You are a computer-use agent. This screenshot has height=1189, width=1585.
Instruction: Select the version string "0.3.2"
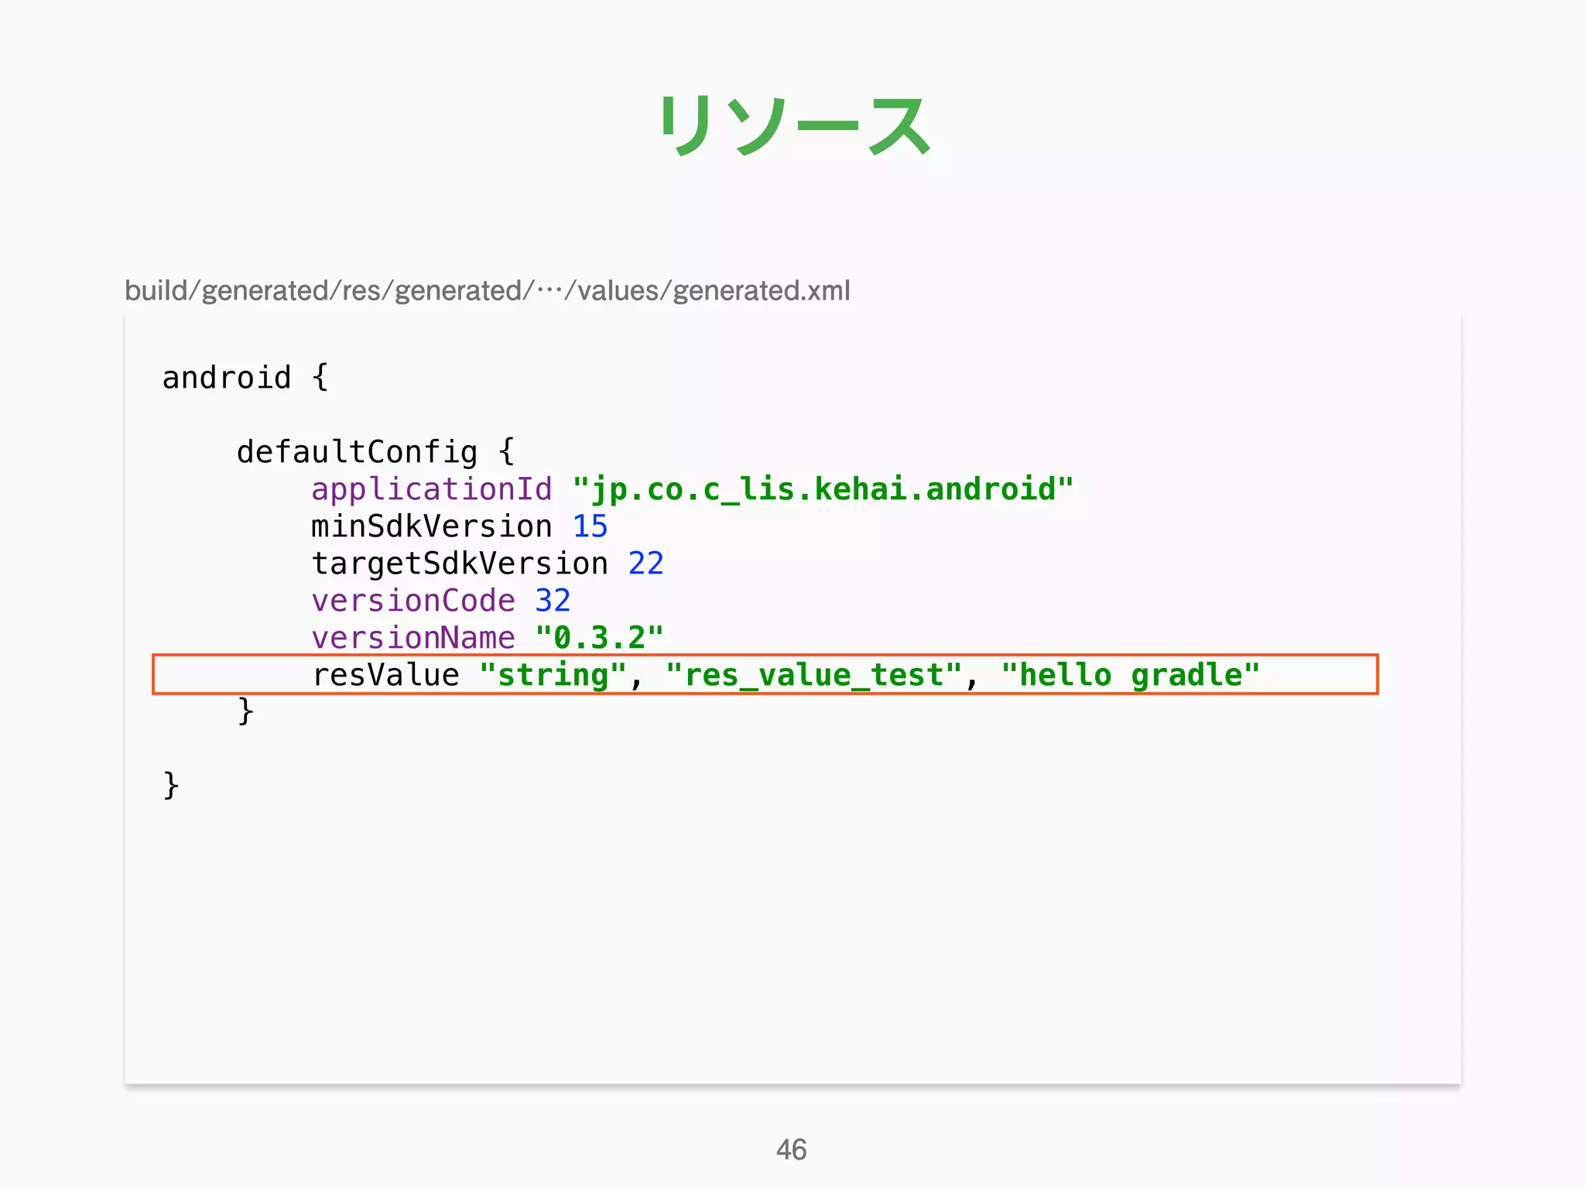(599, 638)
